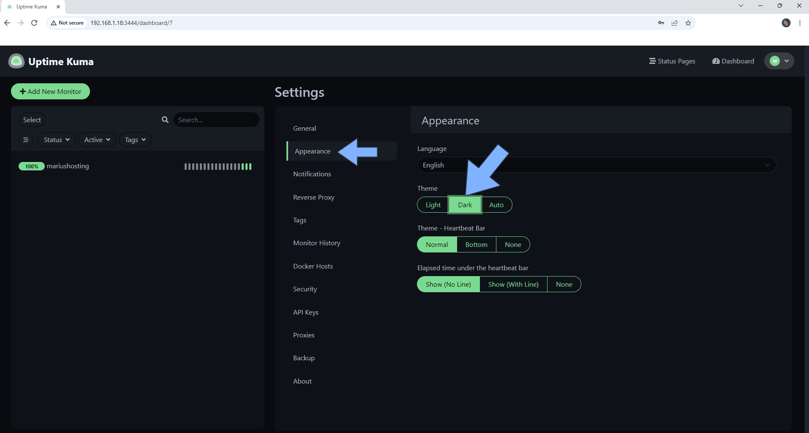This screenshot has height=433, width=809.
Task: Open the Security settings section
Action: 305,289
